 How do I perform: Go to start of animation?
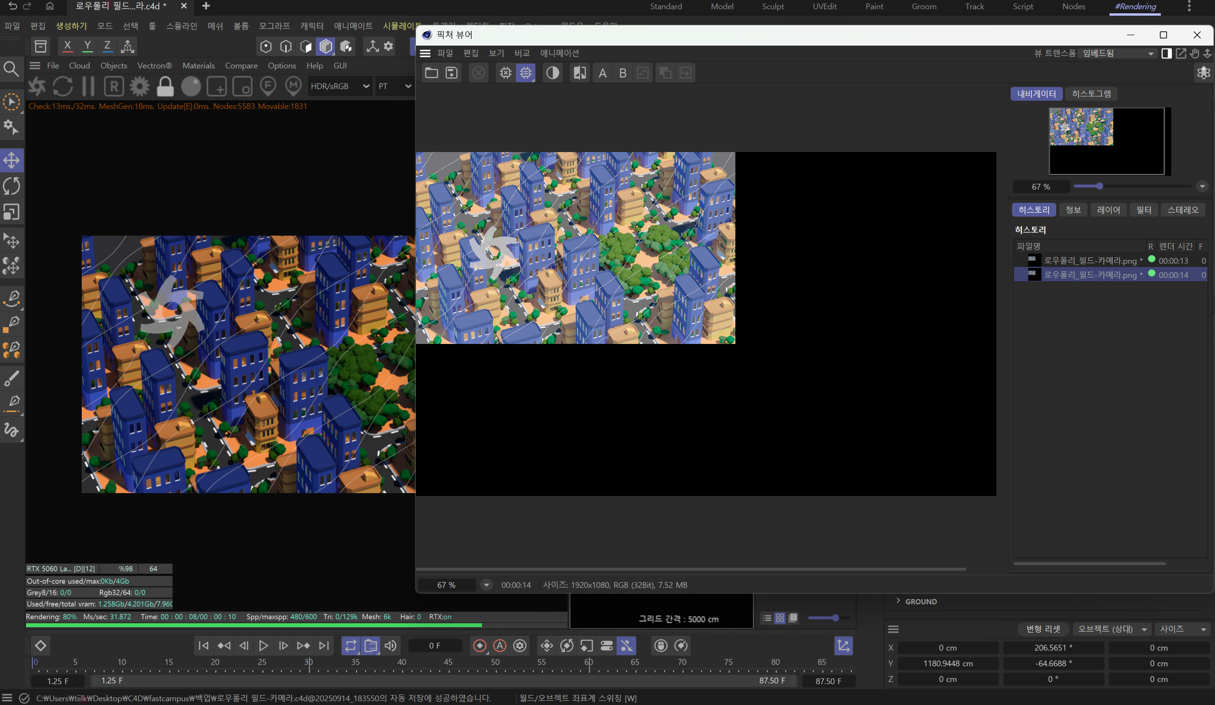point(203,646)
